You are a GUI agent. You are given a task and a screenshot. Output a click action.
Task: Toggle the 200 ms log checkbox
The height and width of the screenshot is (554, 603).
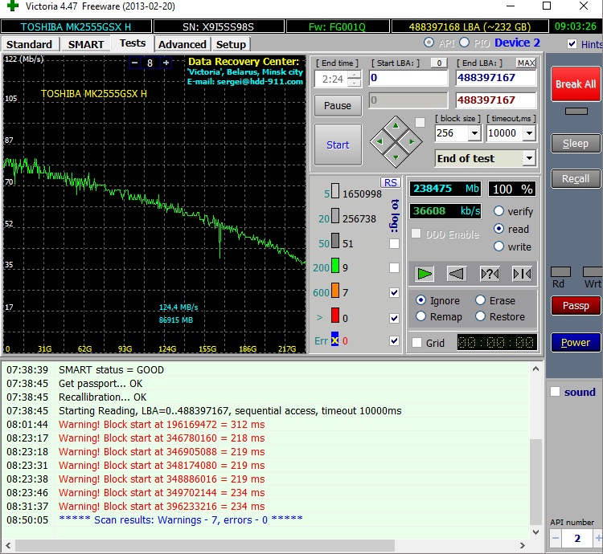[394, 267]
